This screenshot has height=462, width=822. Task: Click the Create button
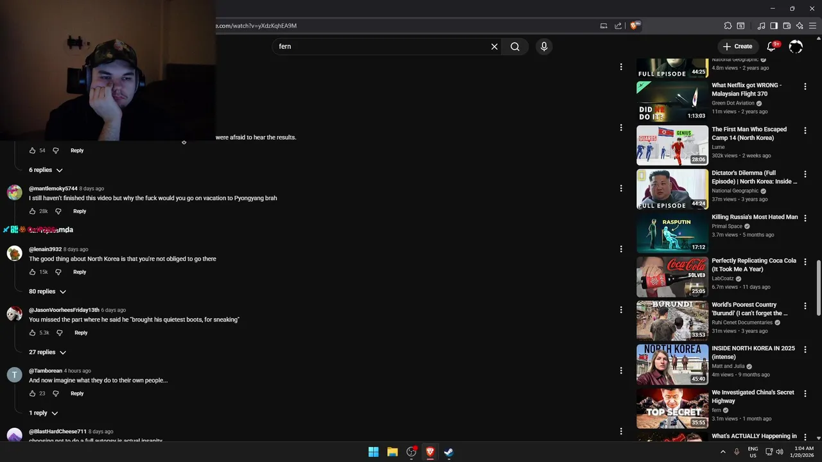click(737, 46)
